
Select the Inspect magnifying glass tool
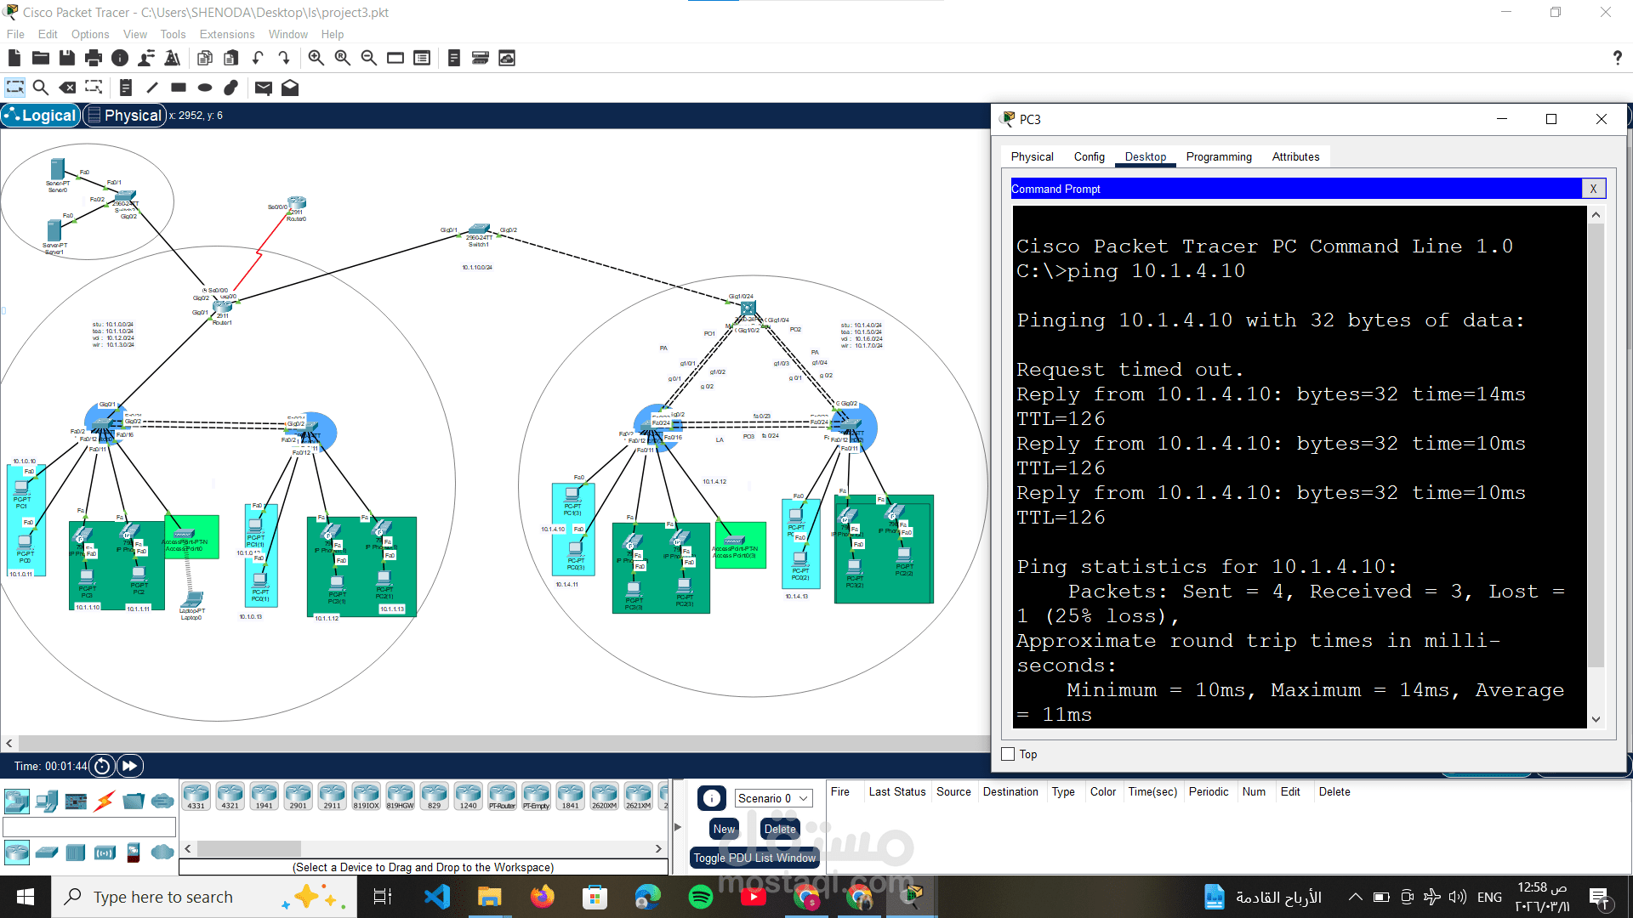[41, 88]
